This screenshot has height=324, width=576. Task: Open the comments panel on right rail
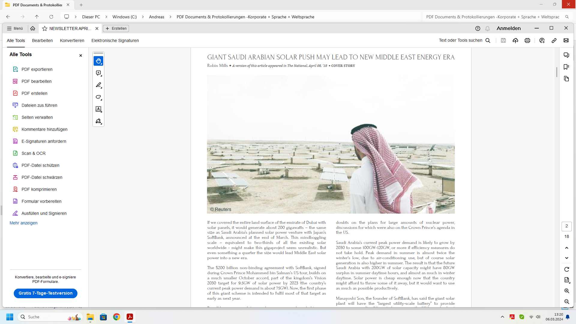[x=566, y=55]
